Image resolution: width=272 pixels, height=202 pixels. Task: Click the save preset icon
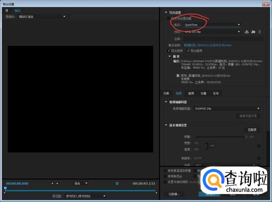tap(246, 32)
